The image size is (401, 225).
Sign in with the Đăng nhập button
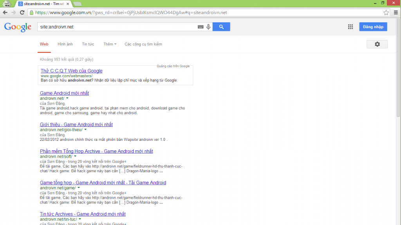point(373,27)
